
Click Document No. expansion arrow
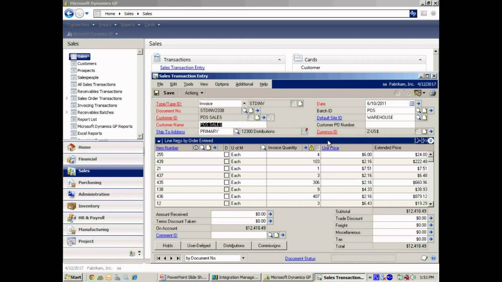coord(257,110)
